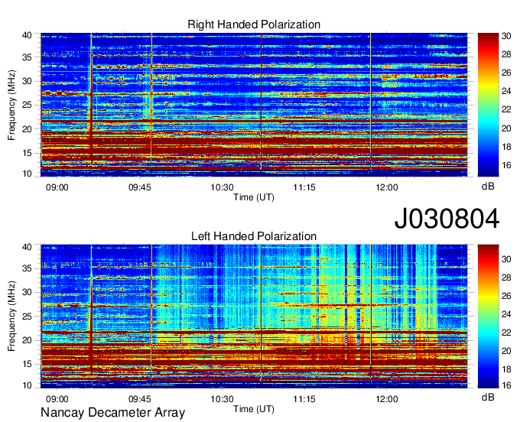Click inside the Right Handed Polarization spectrogram
520x422 pixels.
tap(254, 105)
